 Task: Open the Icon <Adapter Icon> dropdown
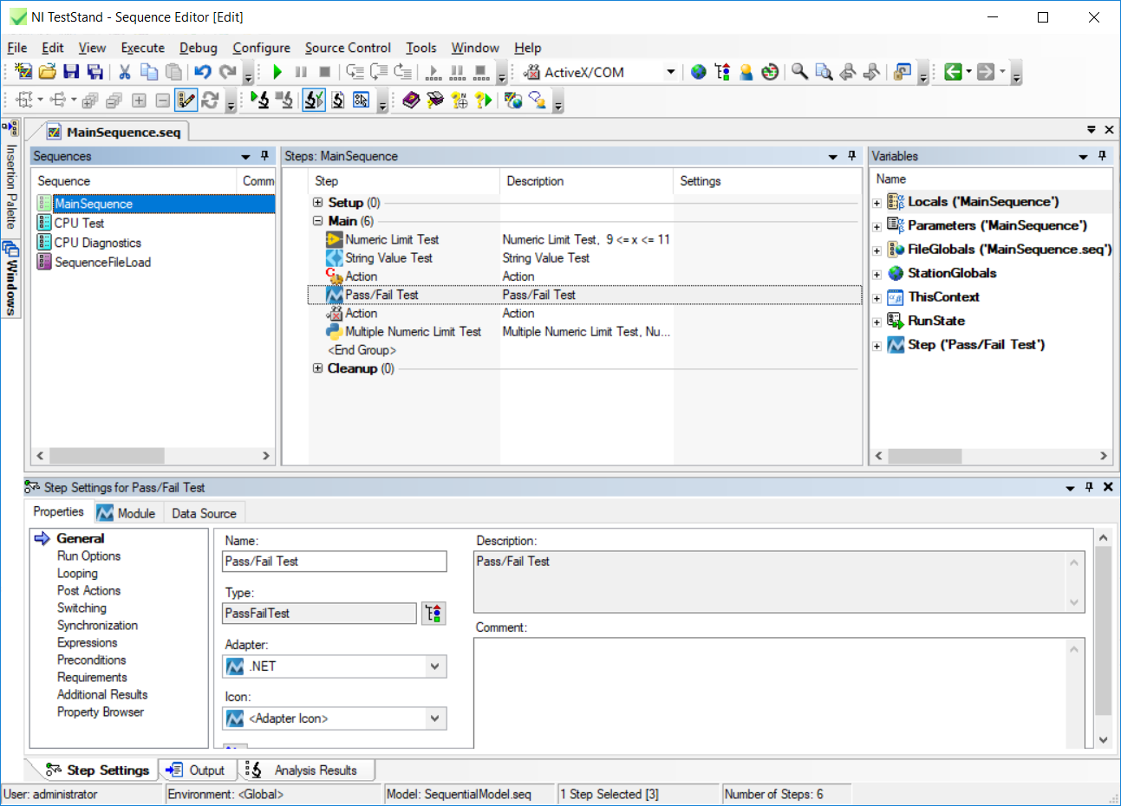[x=335, y=718]
